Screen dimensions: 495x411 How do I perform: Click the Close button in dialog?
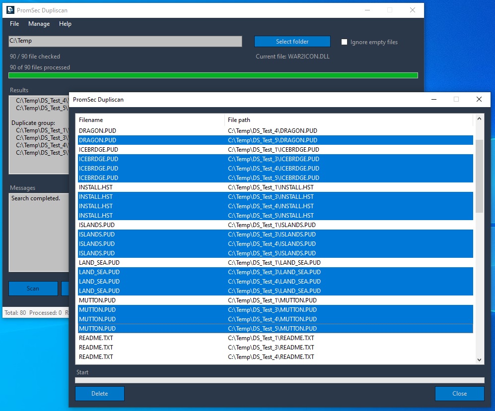click(x=459, y=394)
